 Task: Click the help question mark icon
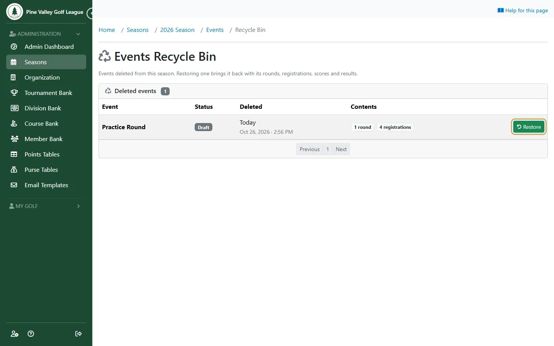(31, 334)
